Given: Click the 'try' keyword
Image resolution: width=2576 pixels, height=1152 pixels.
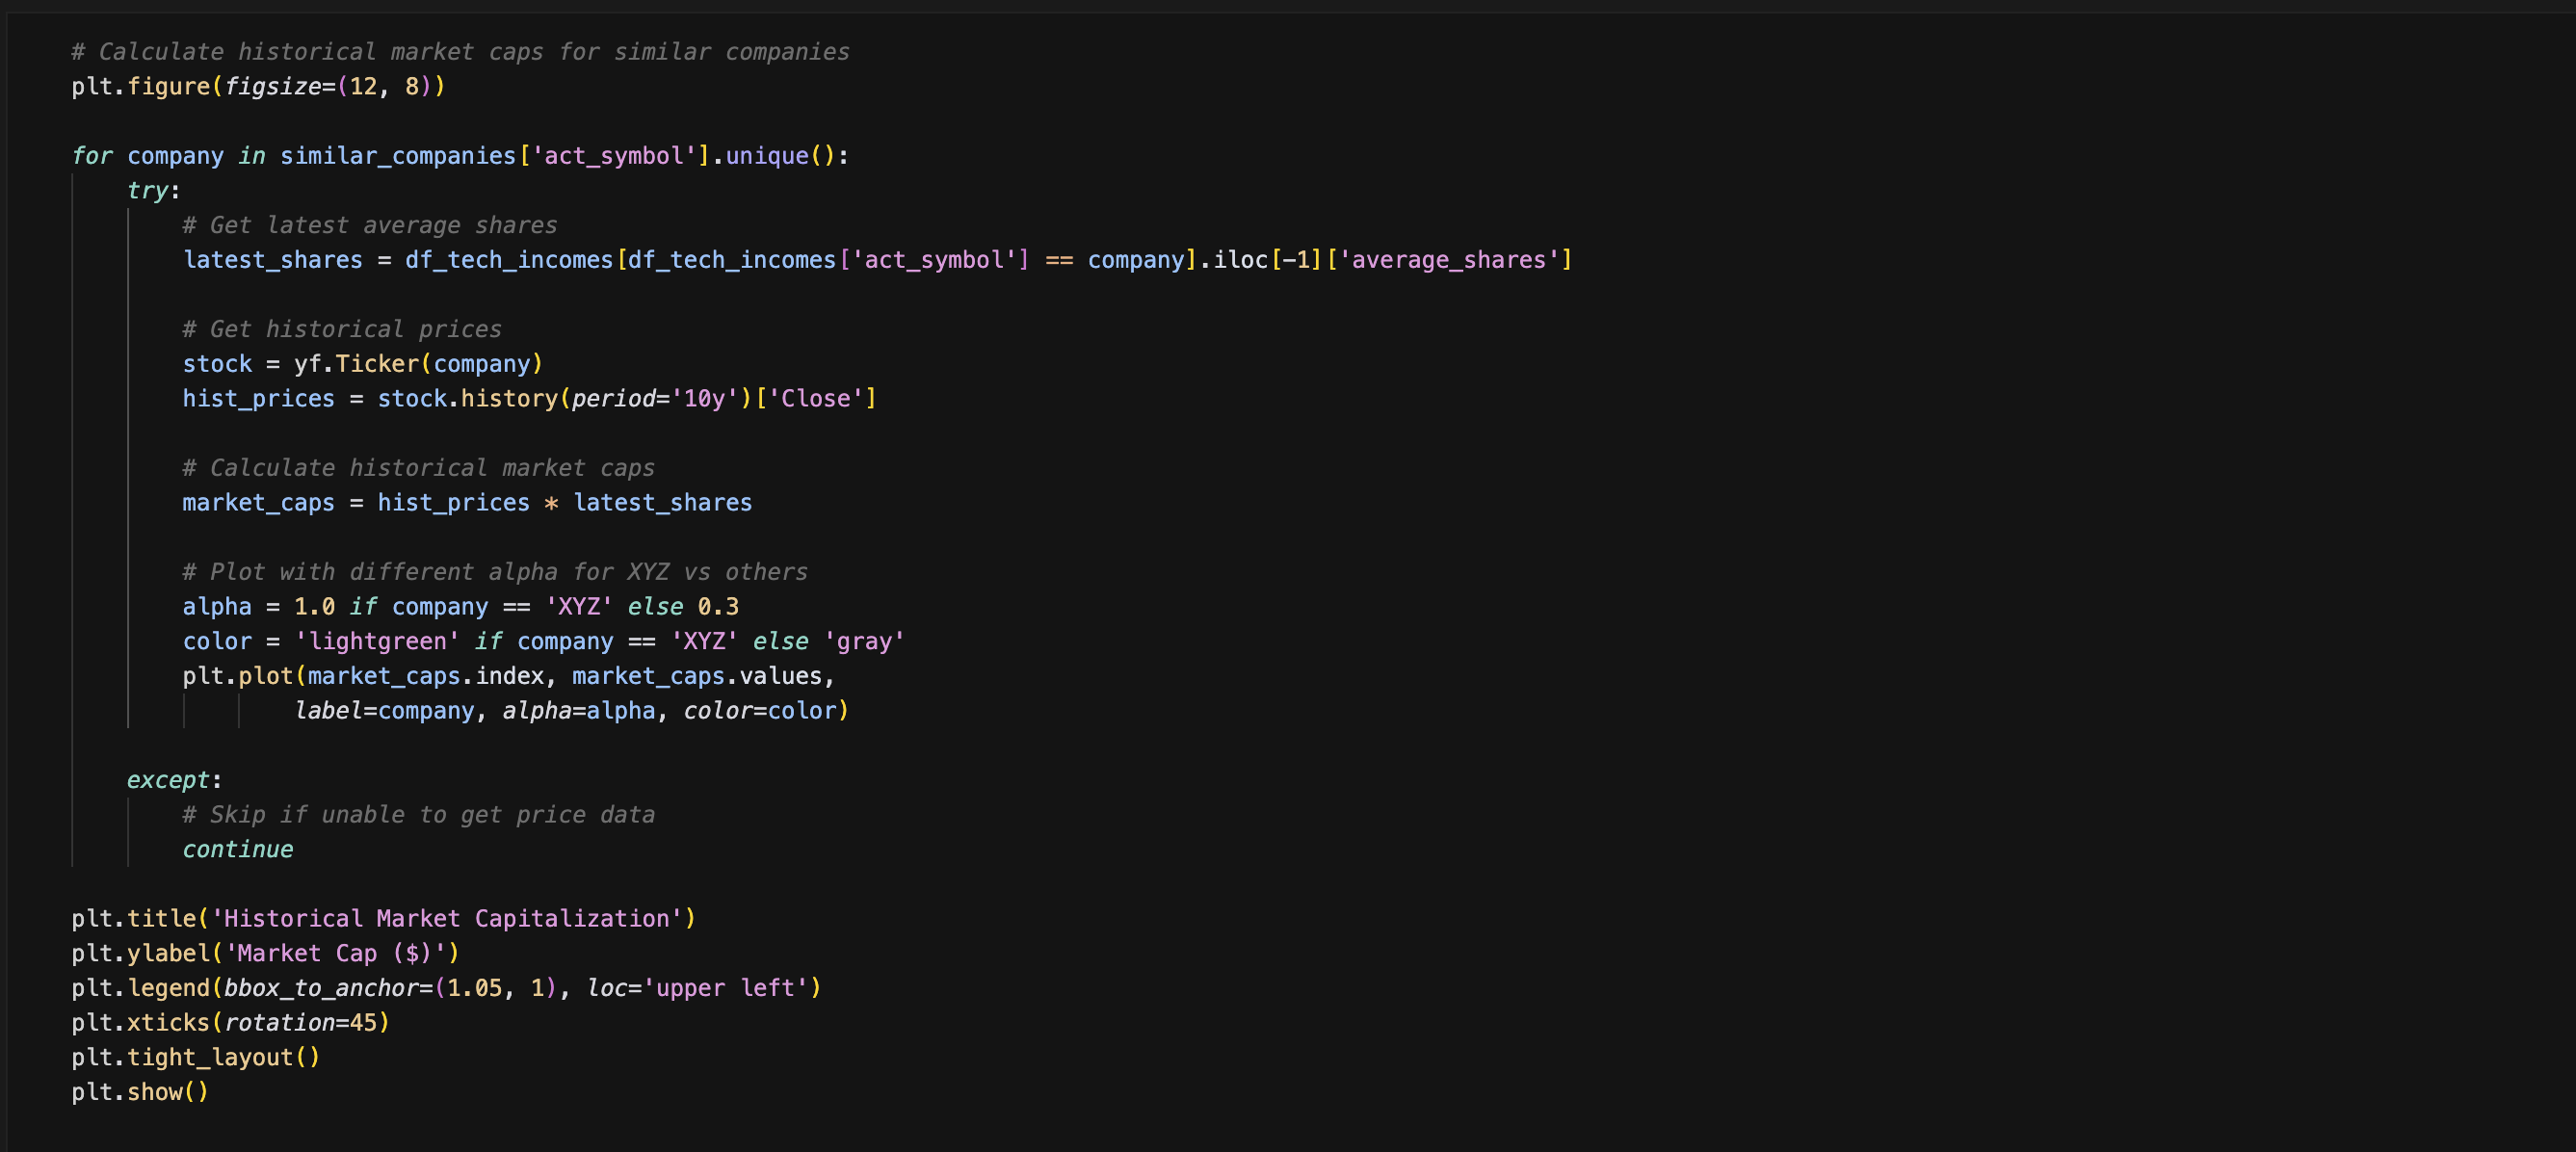Looking at the screenshot, I should click(147, 190).
